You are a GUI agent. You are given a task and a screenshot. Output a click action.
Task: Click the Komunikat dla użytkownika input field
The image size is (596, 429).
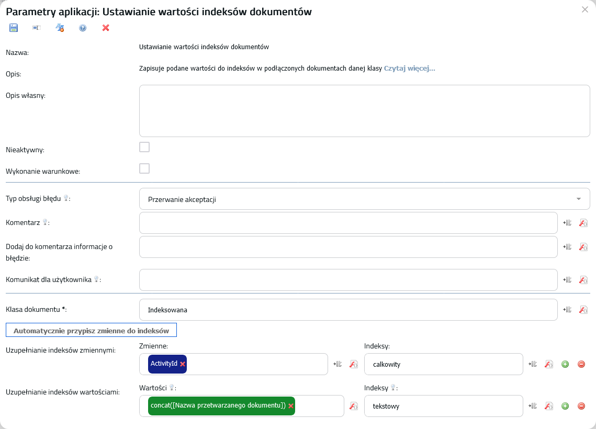click(348, 280)
